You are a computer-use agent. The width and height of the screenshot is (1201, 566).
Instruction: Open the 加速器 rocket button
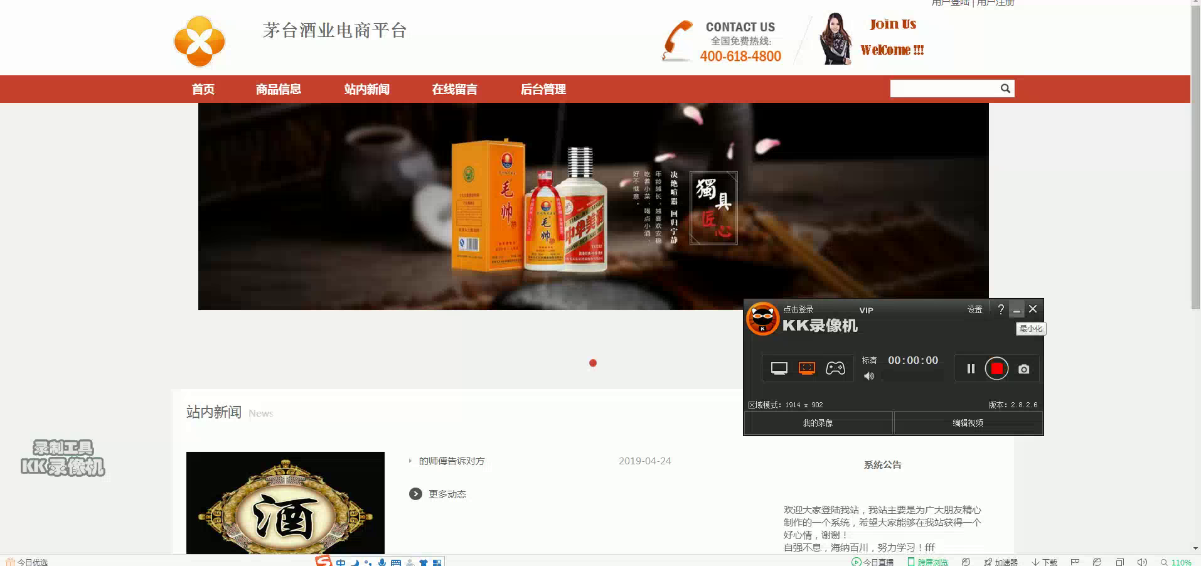pyautogui.click(x=1001, y=562)
